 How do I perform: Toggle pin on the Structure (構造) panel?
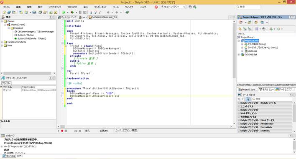[x=51, y=17]
